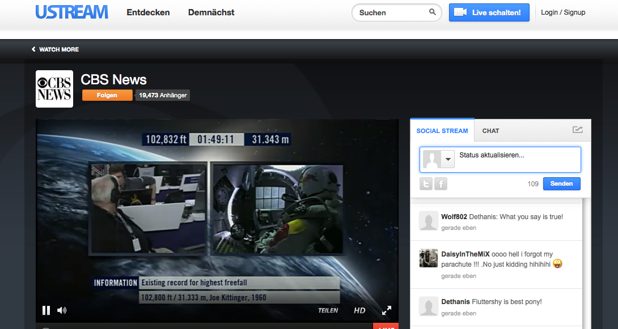Open the CBS News channel title
618x329 pixels.
tap(113, 80)
